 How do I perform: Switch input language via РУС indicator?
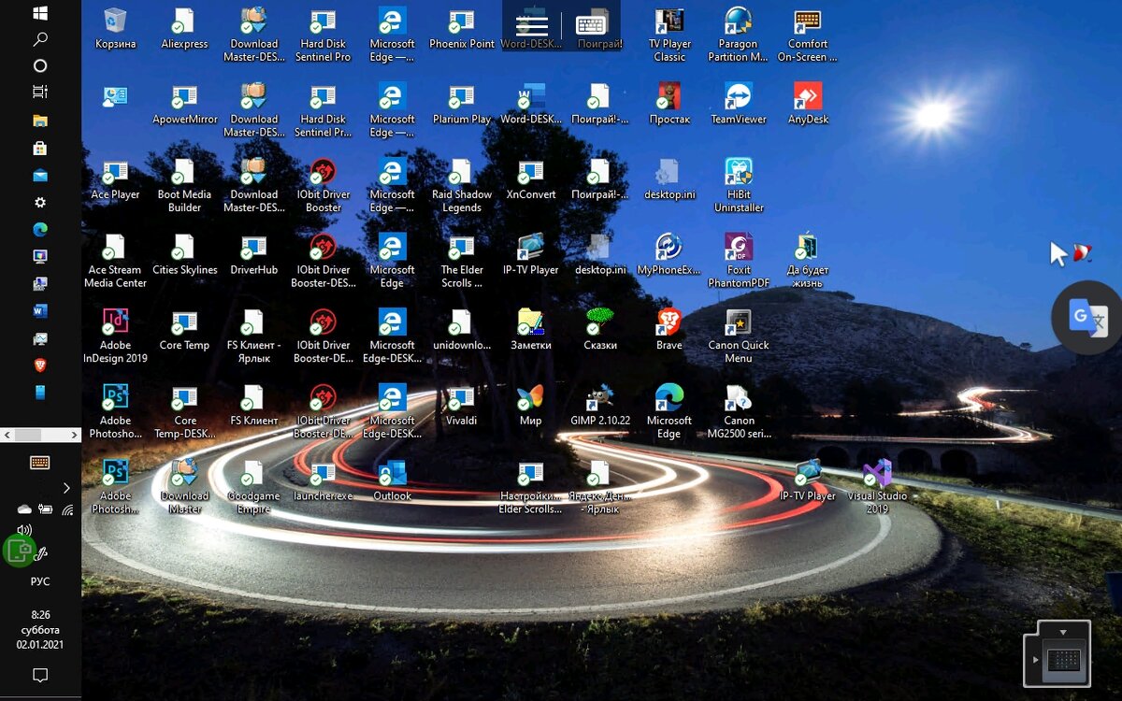(40, 581)
